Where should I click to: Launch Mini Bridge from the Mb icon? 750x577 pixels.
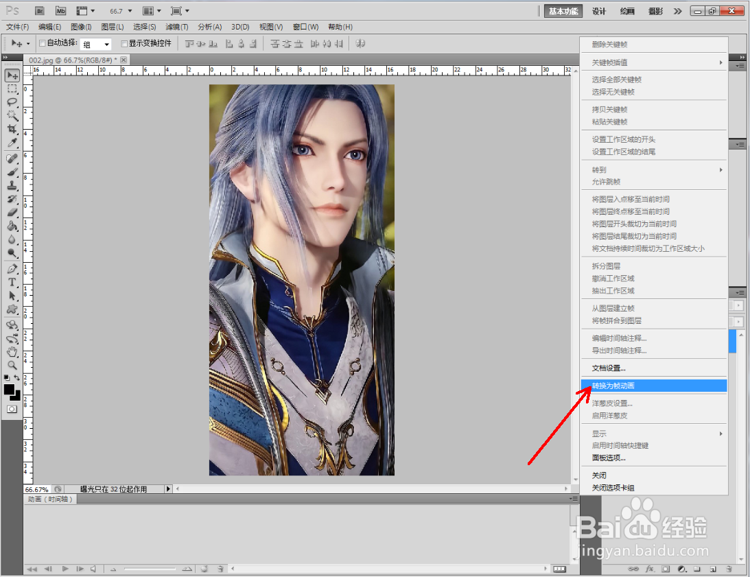(x=60, y=10)
